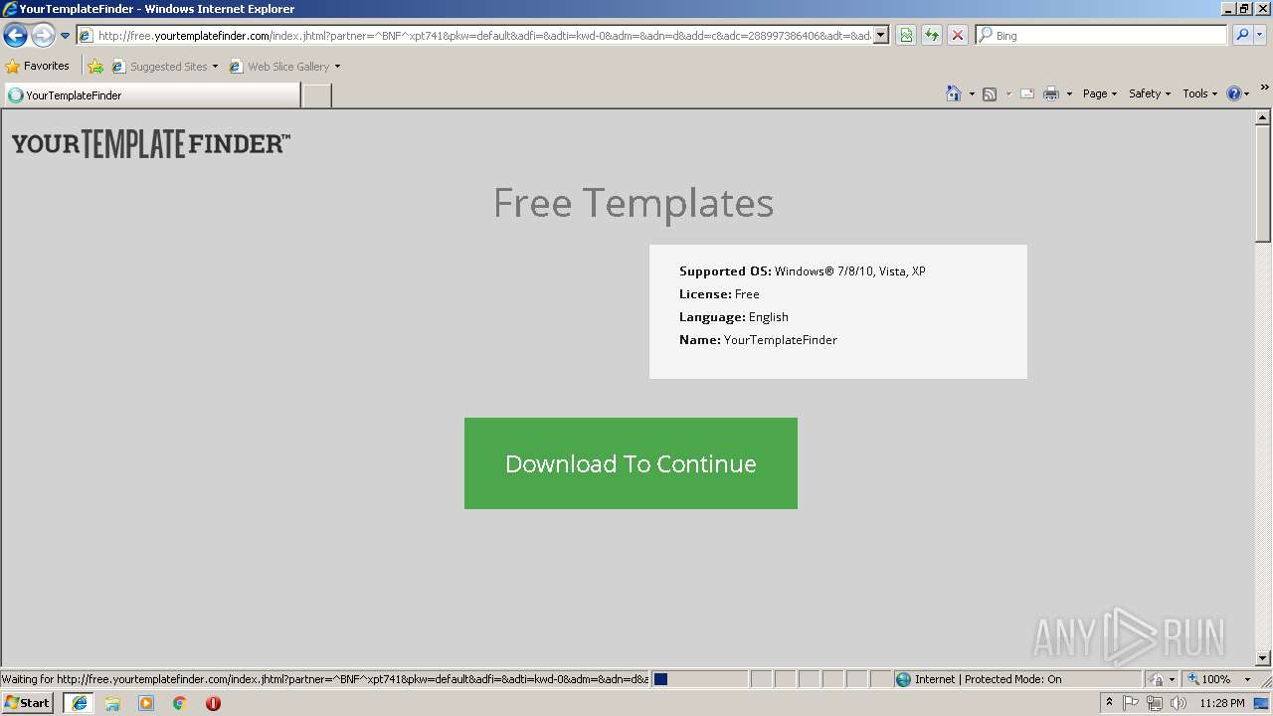The image size is (1273, 716).
Task: Show hidden tray icons arrow
Action: tap(1110, 703)
